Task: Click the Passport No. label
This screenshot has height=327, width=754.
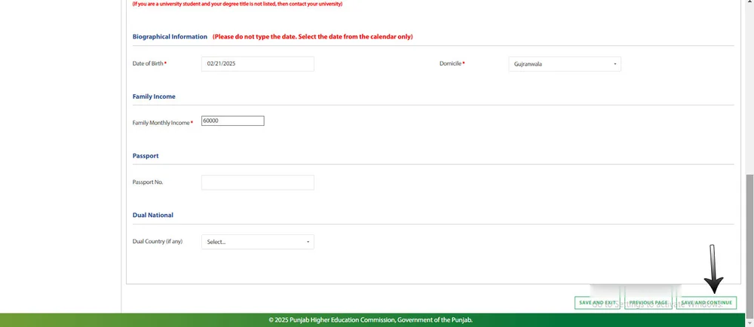Action: (x=148, y=182)
